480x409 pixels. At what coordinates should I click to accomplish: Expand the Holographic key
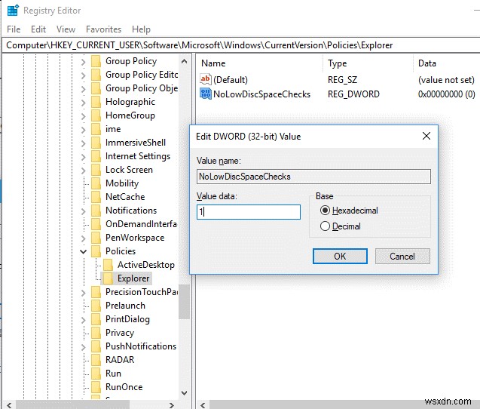[83, 103]
